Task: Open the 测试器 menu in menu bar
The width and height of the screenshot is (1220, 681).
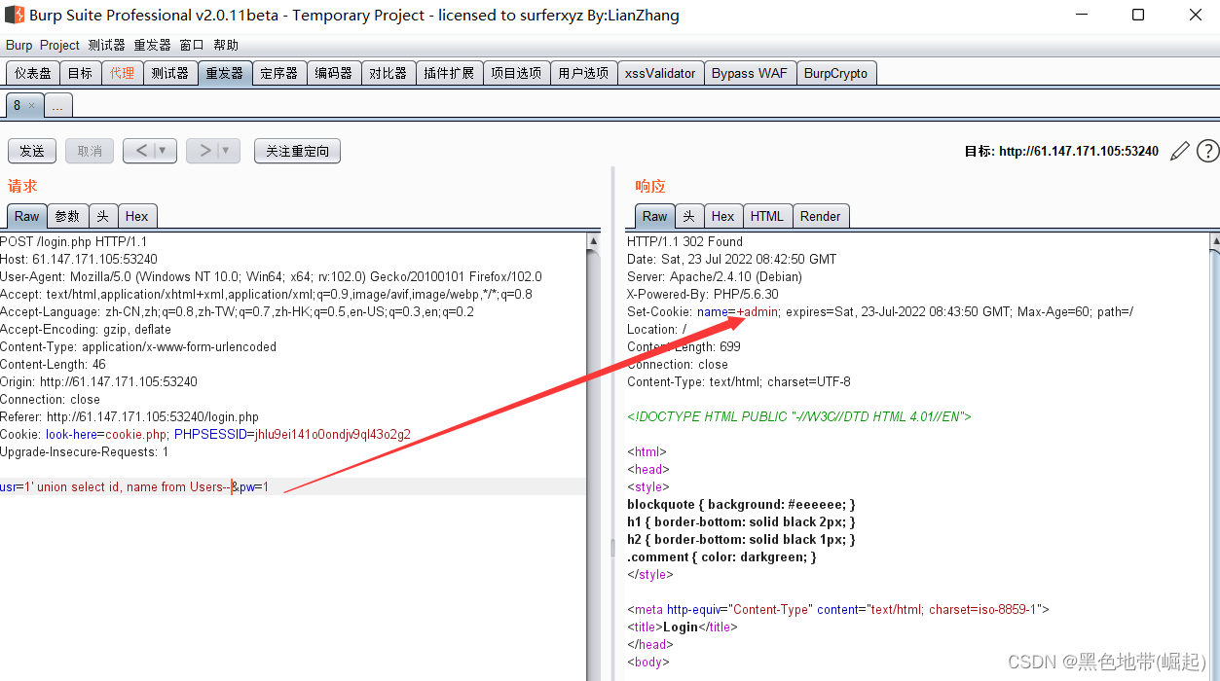Action: [106, 45]
